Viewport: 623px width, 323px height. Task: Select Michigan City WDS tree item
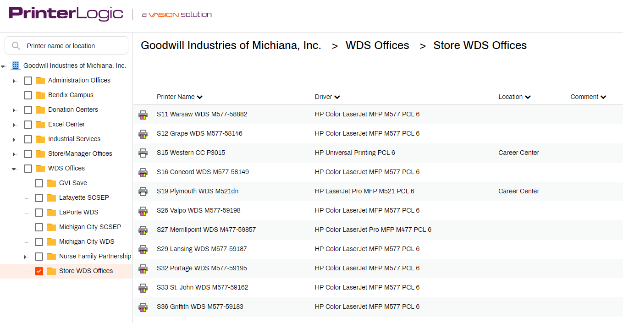click(87, 241)
